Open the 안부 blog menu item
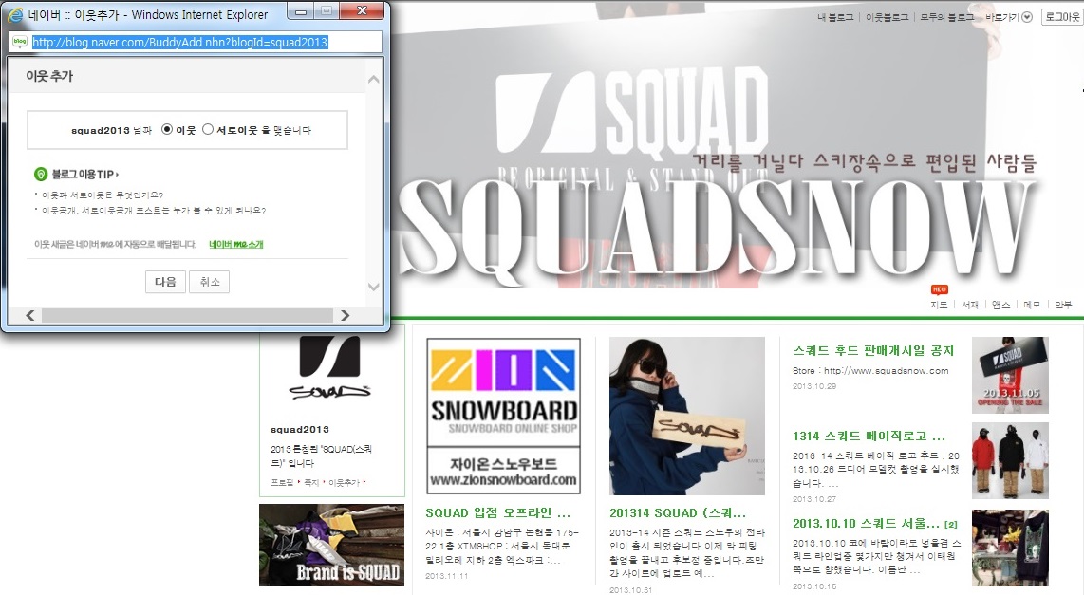Viewport: 1084px width, 595px height. click(1063, 304)
